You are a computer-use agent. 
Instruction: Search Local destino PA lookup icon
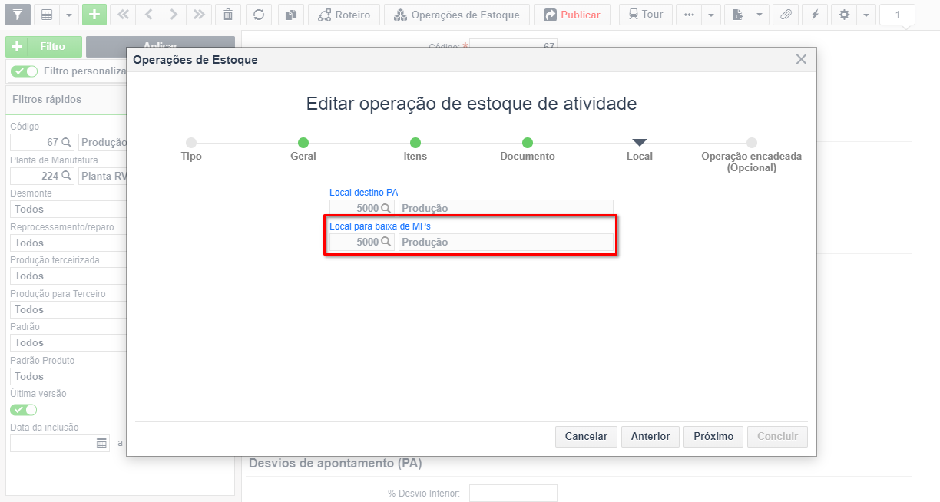pyautogui.click(x=386, y=208)
